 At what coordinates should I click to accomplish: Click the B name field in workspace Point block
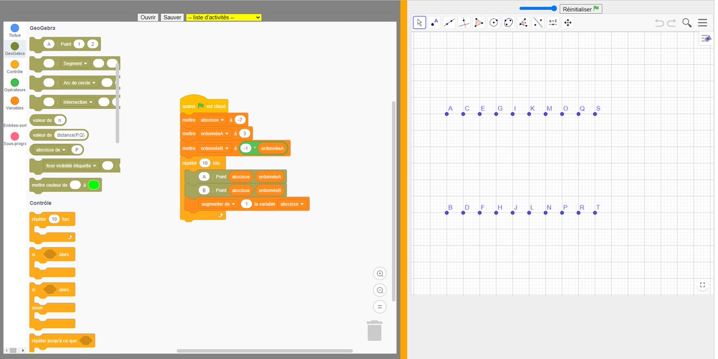204,191
